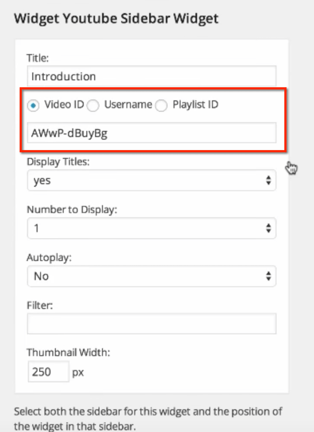Click the empty Filter text field
314x432 pixels.
151,324
